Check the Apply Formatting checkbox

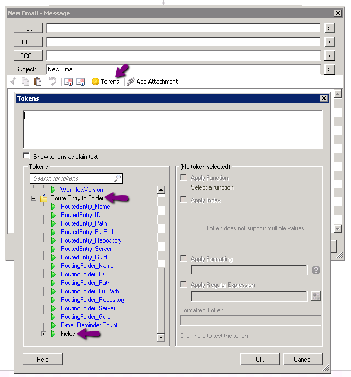pyautogui.click(x=183, y=258)
